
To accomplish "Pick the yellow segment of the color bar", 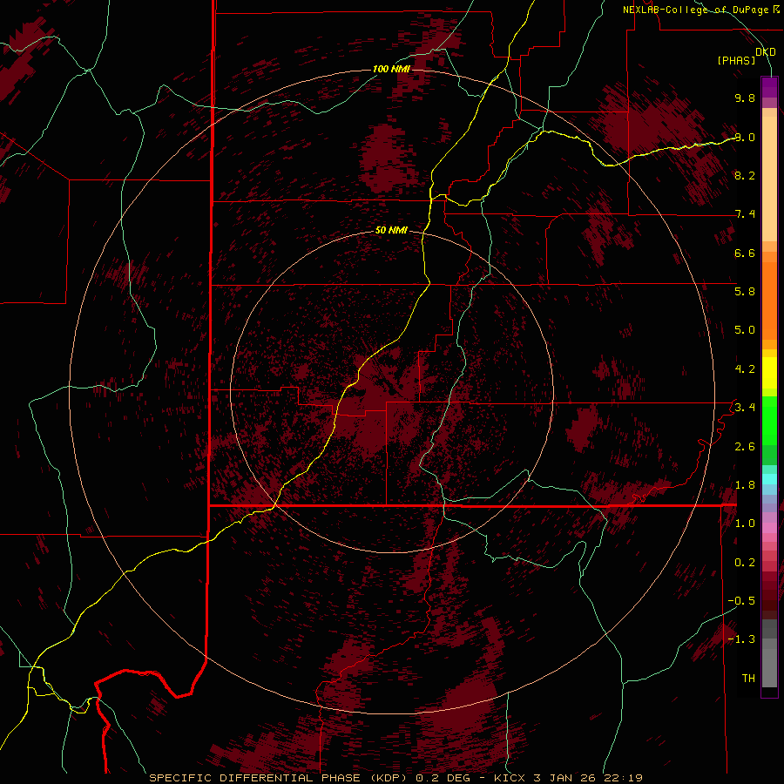I will click(x=769, y=373).
